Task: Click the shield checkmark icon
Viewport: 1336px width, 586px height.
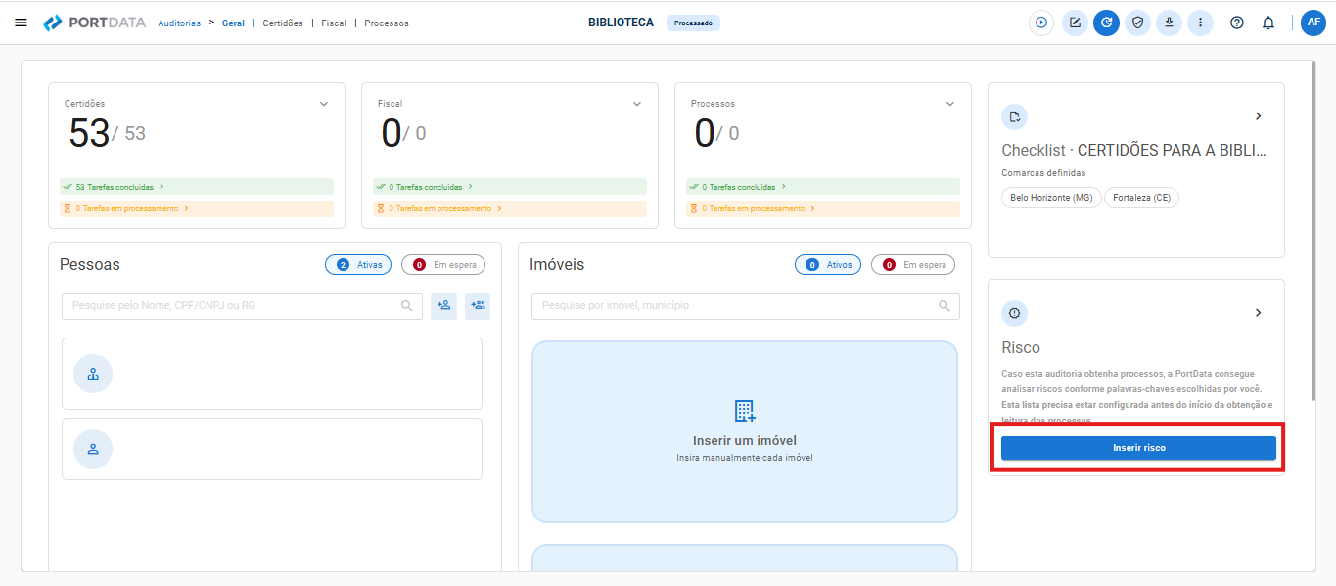Action: [x=1137, y=23]
